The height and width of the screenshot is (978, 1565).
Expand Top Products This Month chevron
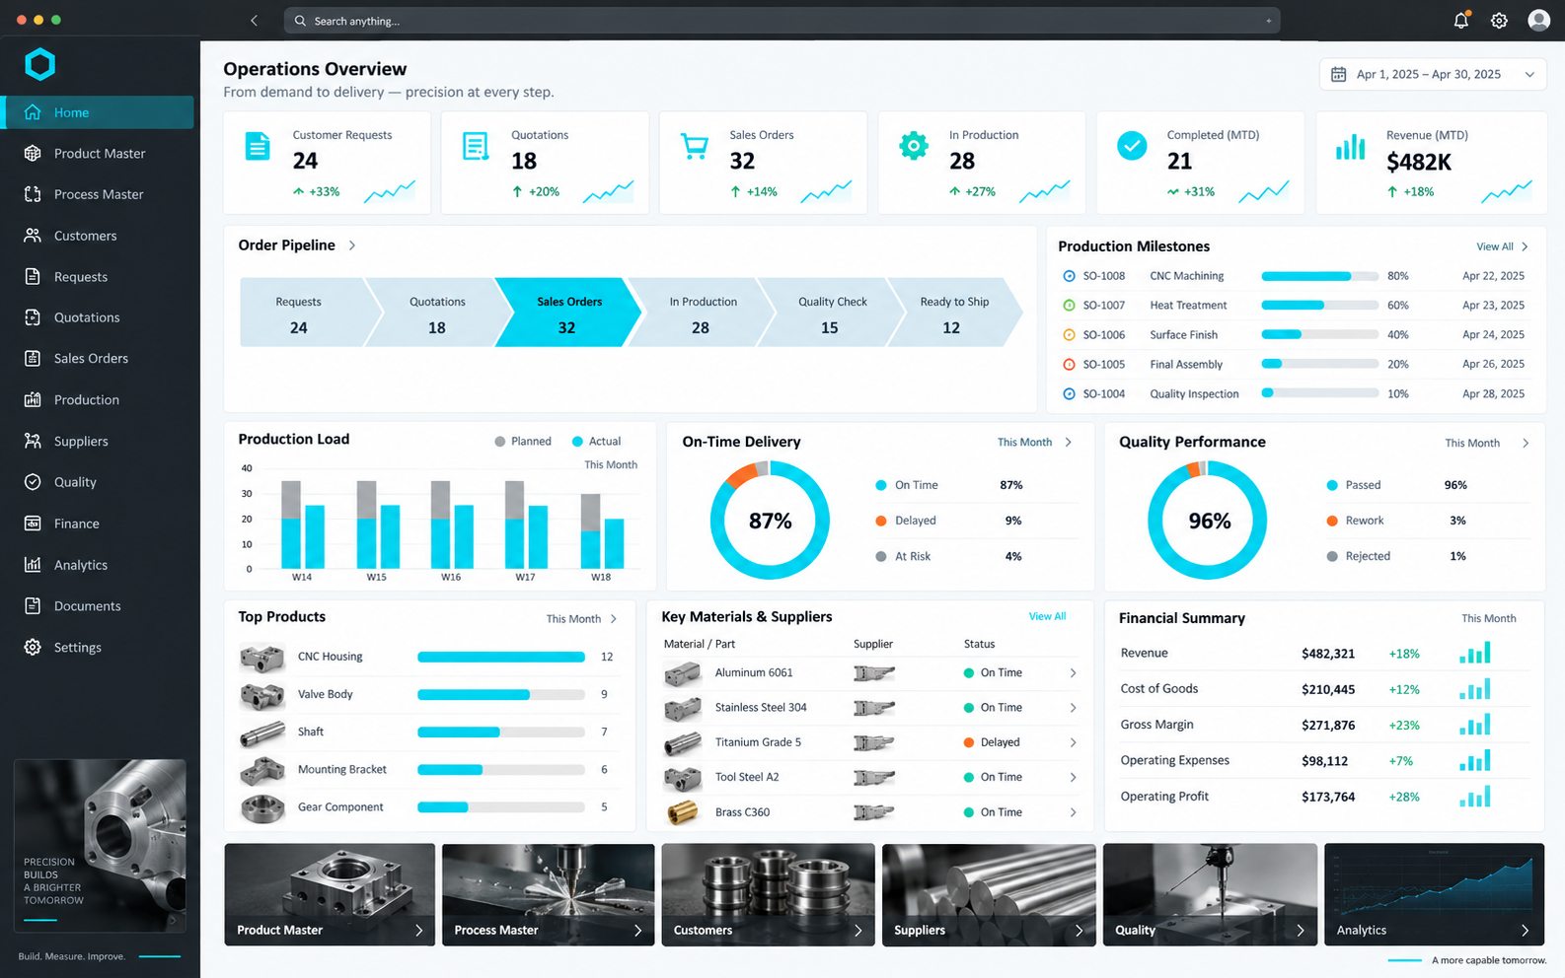coord(614,619)
